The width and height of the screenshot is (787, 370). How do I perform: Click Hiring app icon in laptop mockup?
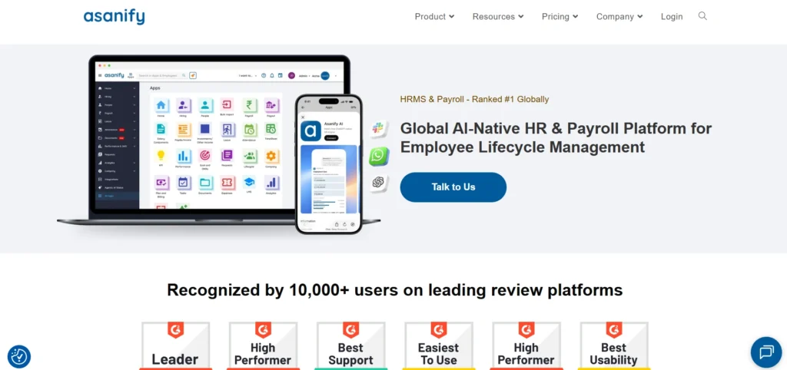tap(183, 105)
